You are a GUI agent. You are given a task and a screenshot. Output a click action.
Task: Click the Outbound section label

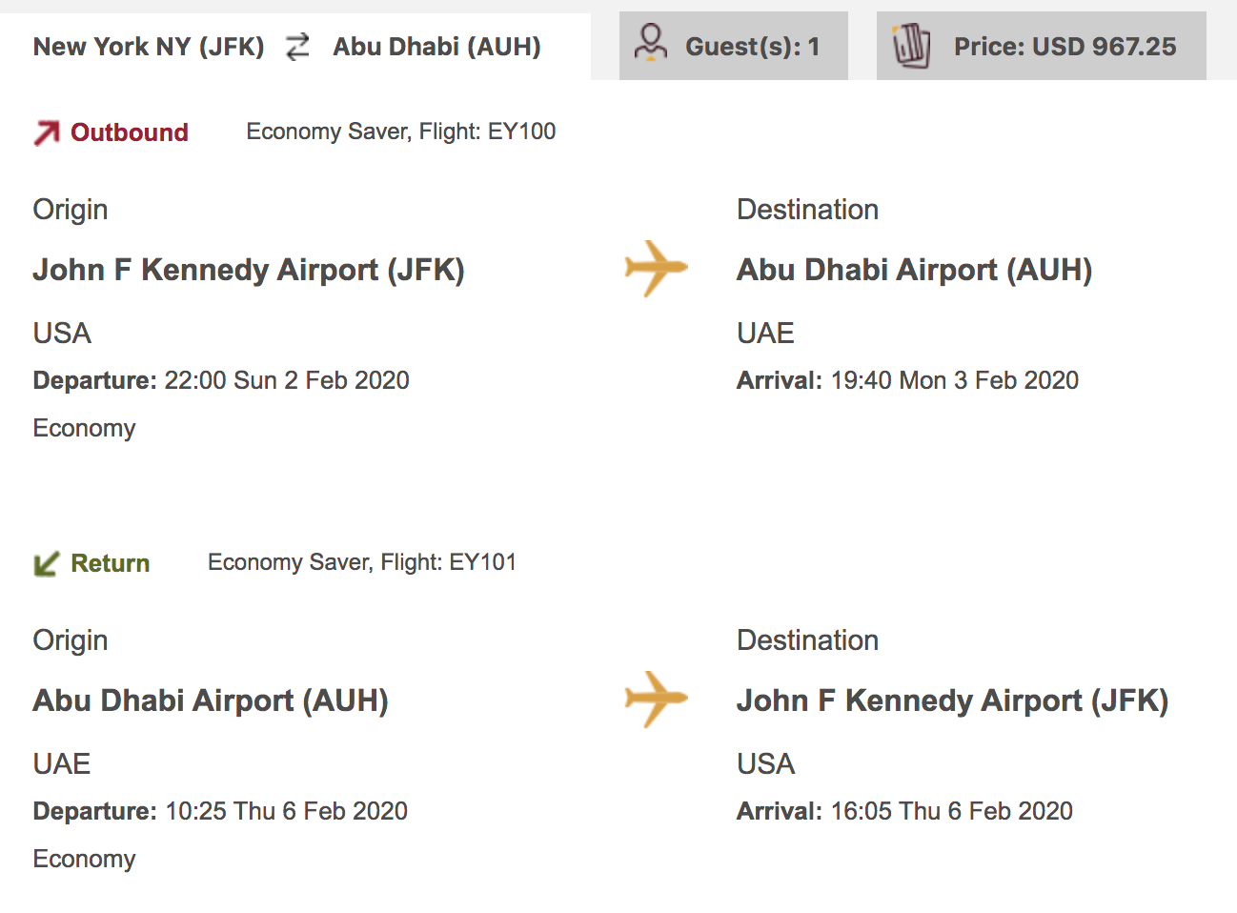(x=130, y=132)
